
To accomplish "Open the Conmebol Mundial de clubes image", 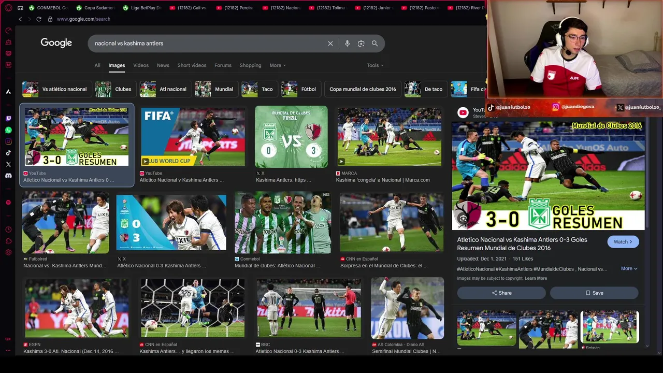I will tap(283, 223).
